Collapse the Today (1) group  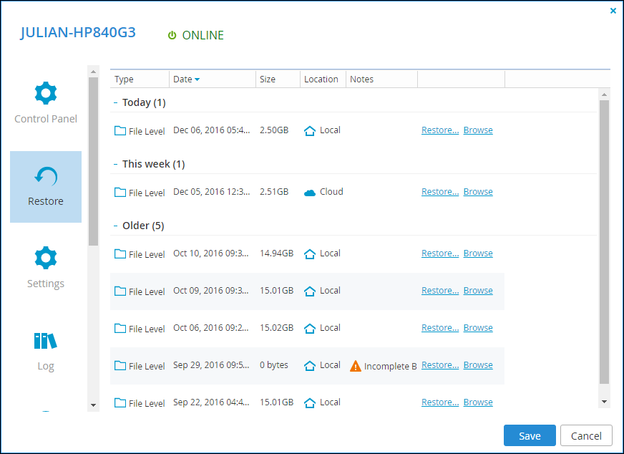click(115, 102)
